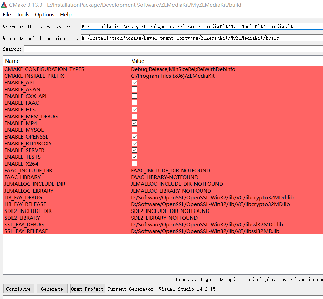Open the Tools menu
323x299 pixels.
[x=23, y=14]
